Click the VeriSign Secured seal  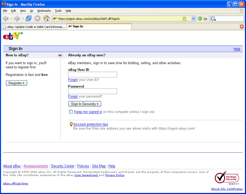pyautogui.click(x=227, y=178)
